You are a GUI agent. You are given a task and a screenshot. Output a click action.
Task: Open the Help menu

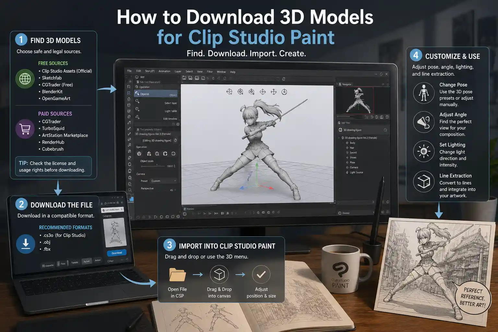click(233, 72)
